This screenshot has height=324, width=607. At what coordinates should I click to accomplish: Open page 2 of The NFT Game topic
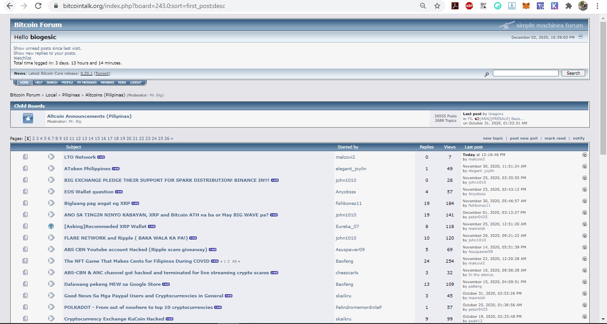click(x=228, y=261)
